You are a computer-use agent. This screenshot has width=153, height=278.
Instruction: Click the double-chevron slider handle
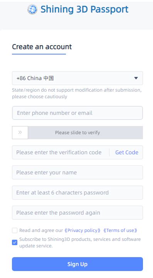tap(20, 133)
